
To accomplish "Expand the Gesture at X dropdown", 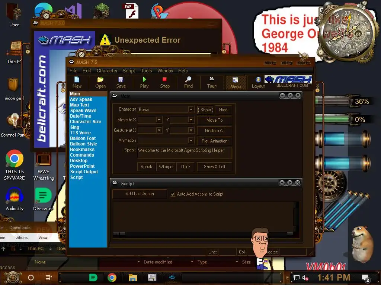I will point(159,130).
